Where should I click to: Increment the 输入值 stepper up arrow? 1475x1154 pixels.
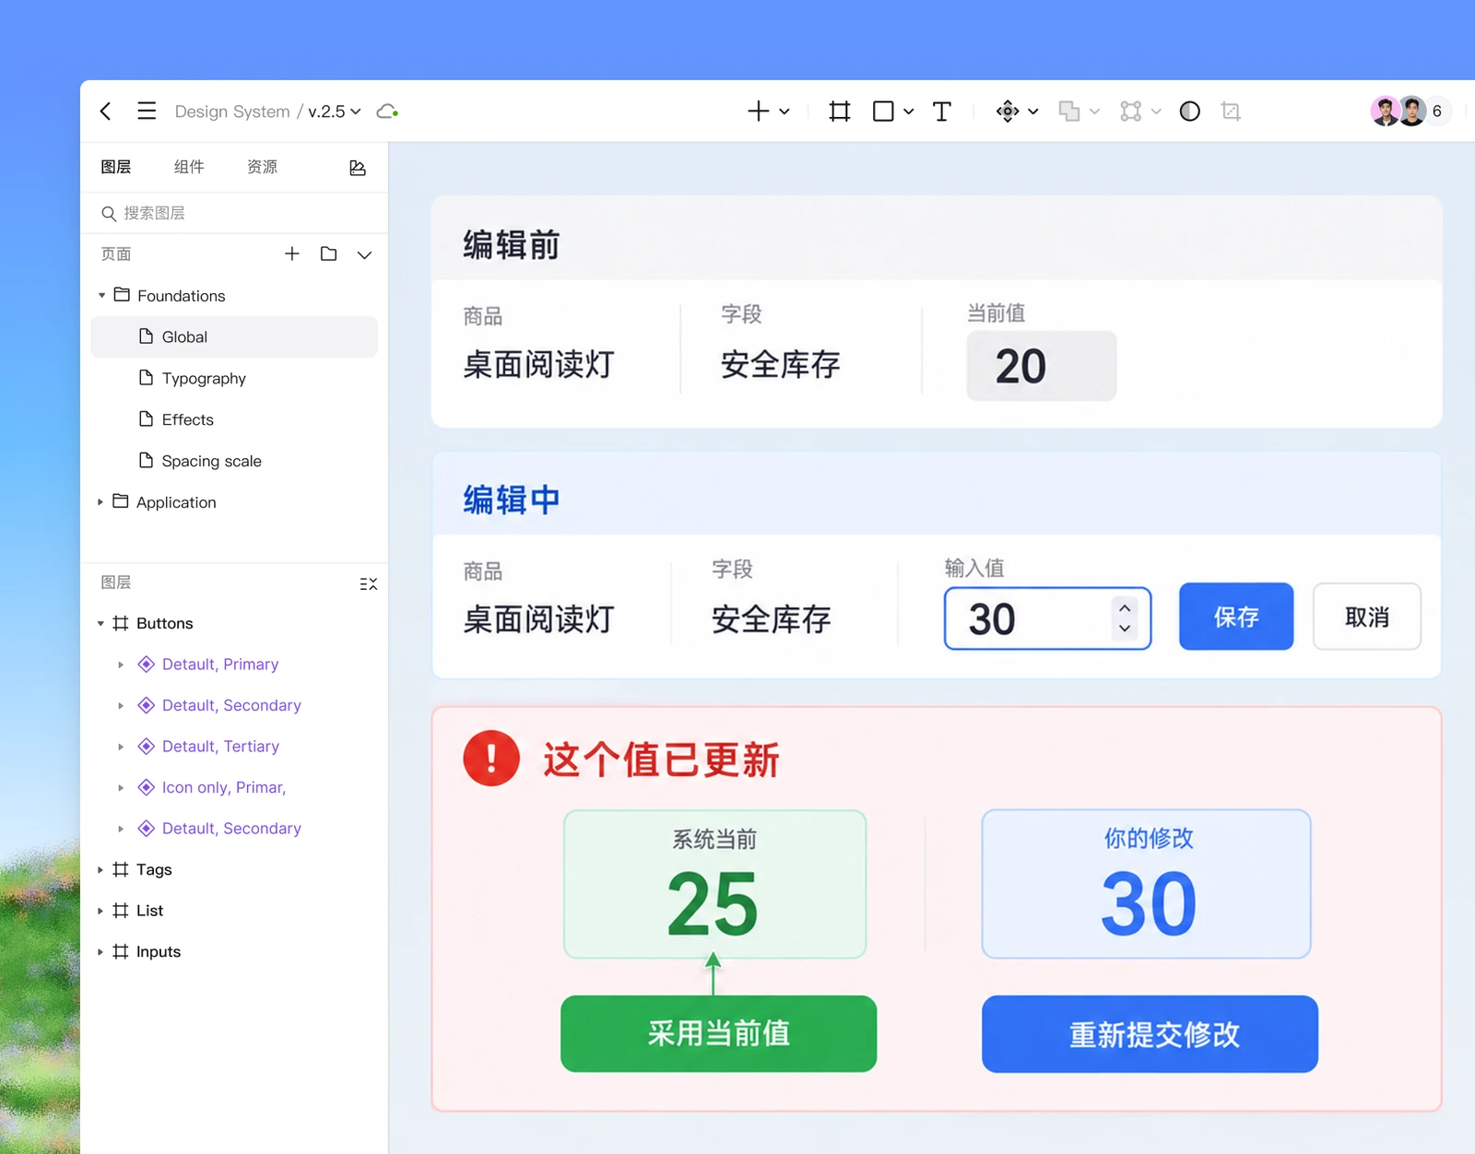pyautogui.click(x=1125, y=608)
